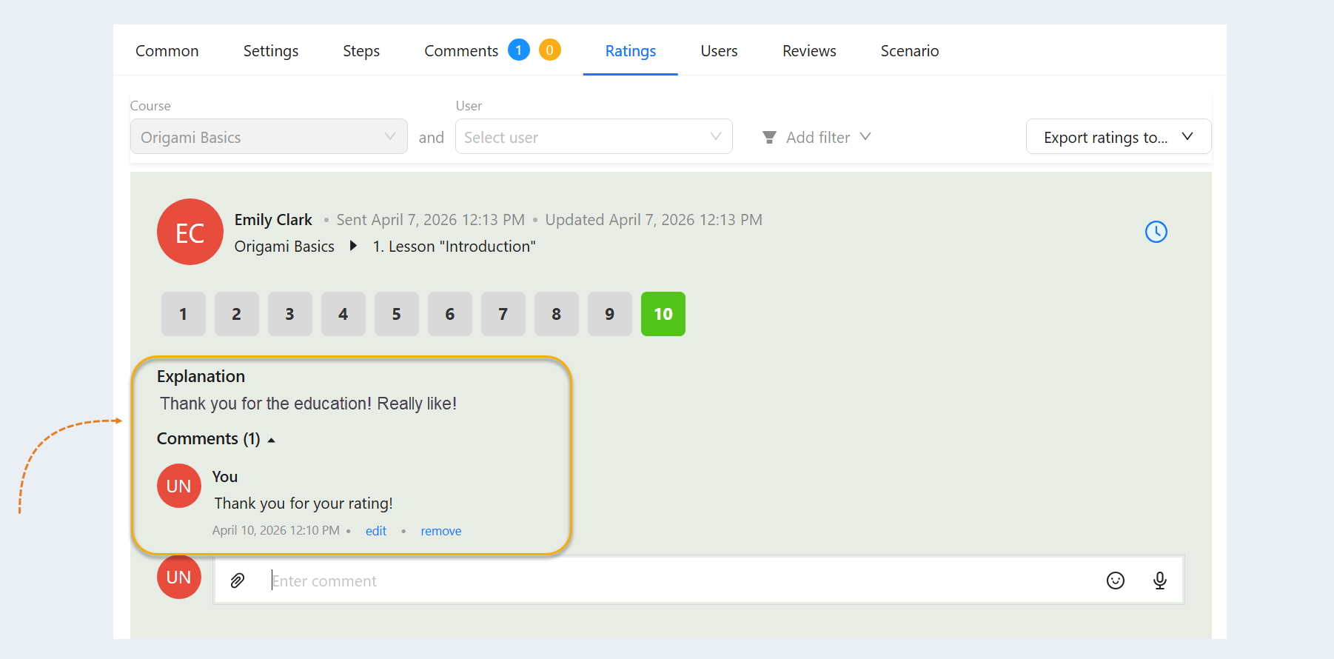Open the emoji picker smiley icon
The height and width of the screenshot is (659, 1334).
(x=1115, y=581)
